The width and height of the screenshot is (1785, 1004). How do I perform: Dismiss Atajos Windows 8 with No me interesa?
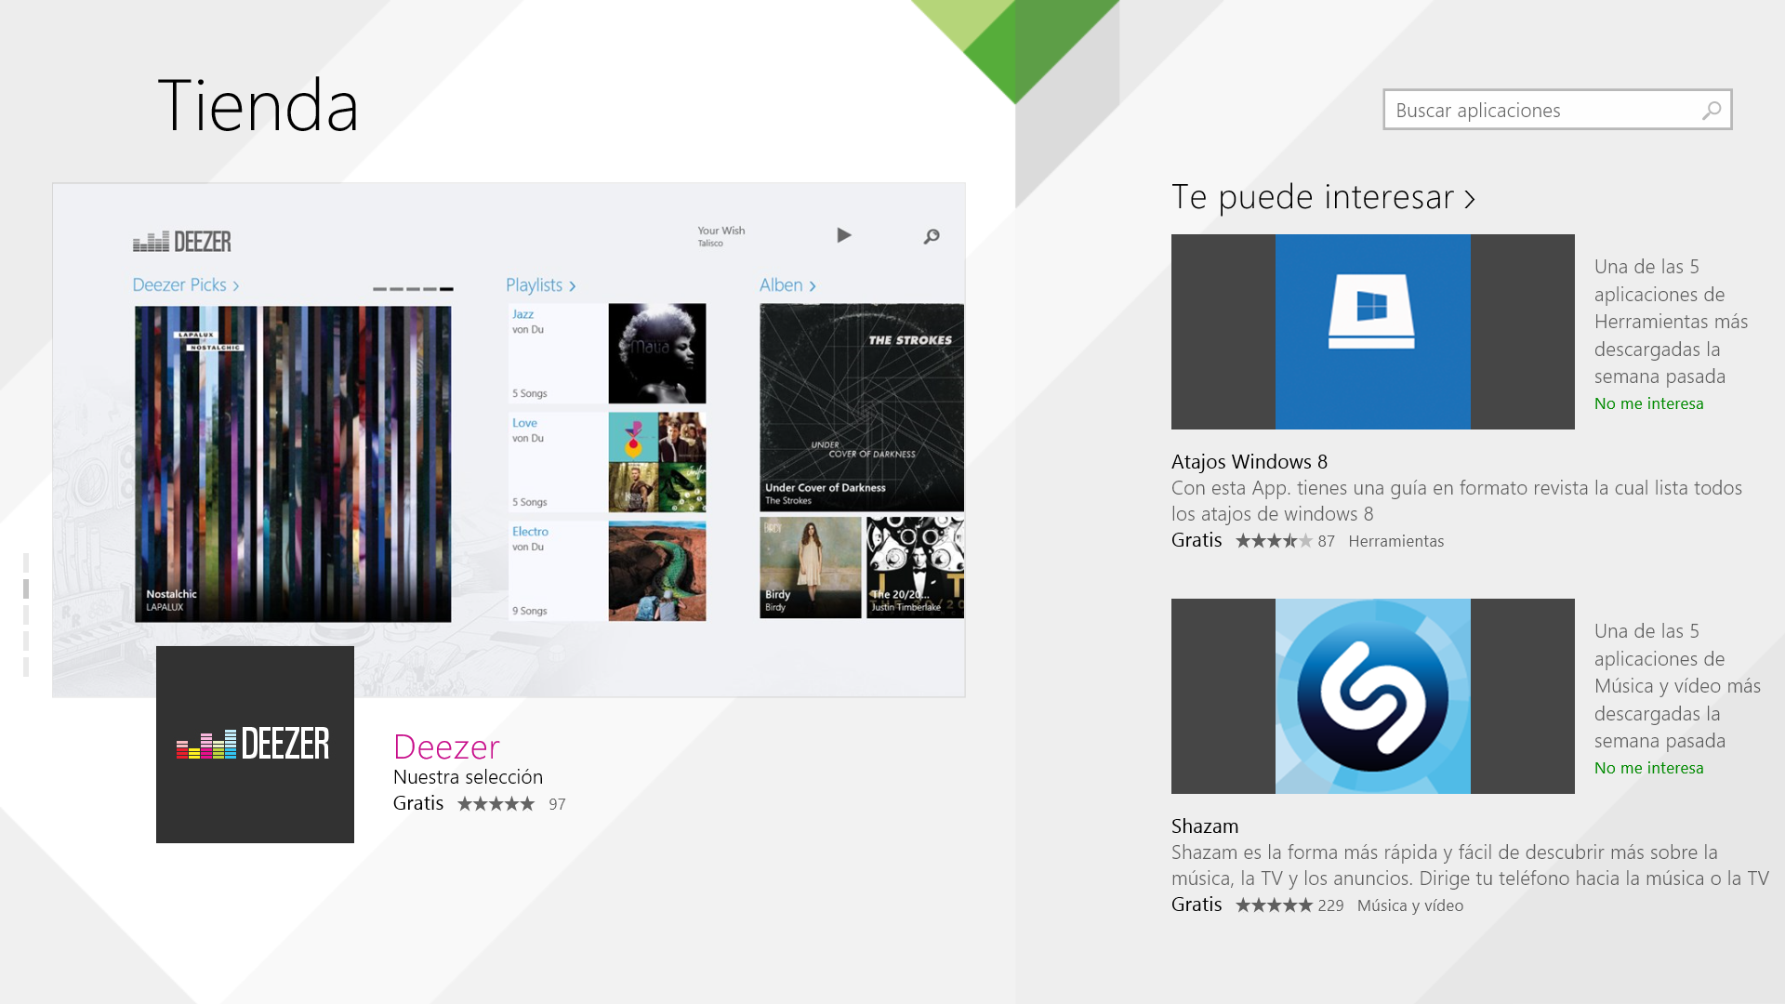point(1648,403)
